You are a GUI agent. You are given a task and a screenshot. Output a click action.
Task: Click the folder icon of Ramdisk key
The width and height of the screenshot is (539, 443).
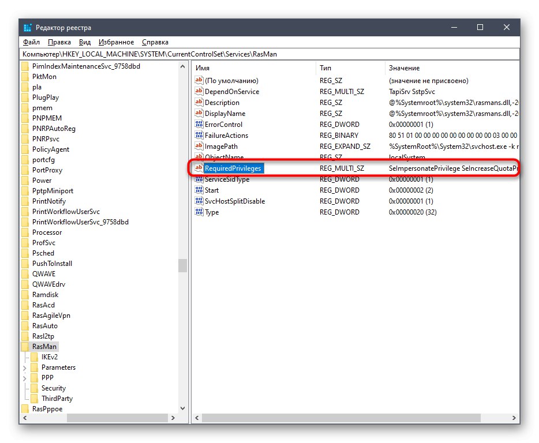(x=25, y=295)
